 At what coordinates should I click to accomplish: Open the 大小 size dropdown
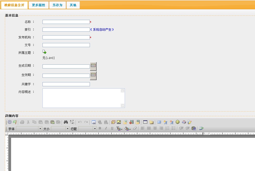point(67,129)
